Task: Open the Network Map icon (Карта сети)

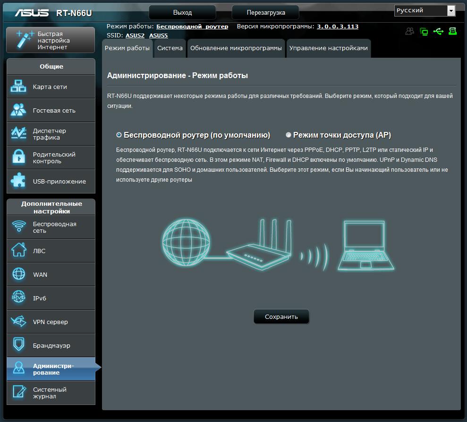Action: [x=18, y=86]
